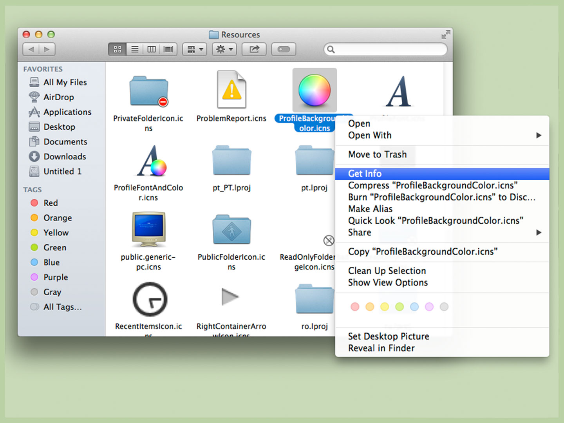
Task: Switch to list view
Action: click(x=134, y=49)
